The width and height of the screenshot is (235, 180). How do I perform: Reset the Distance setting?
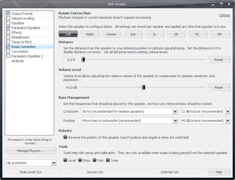(219, 59)
